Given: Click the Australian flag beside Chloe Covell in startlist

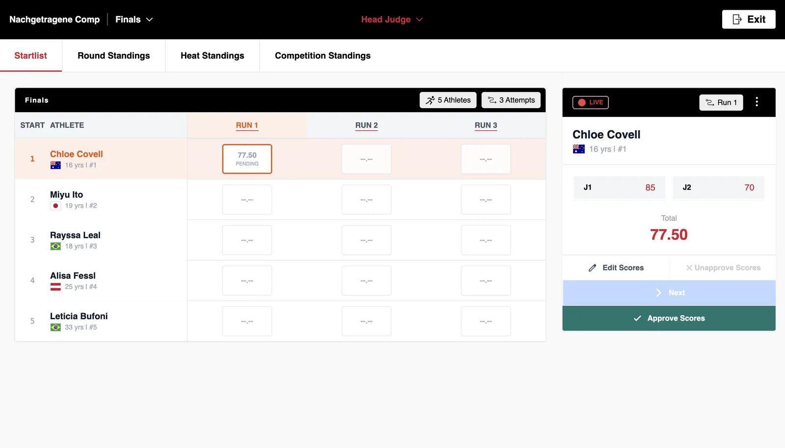Looking at the screenshot, I should [x=56, y=165].
